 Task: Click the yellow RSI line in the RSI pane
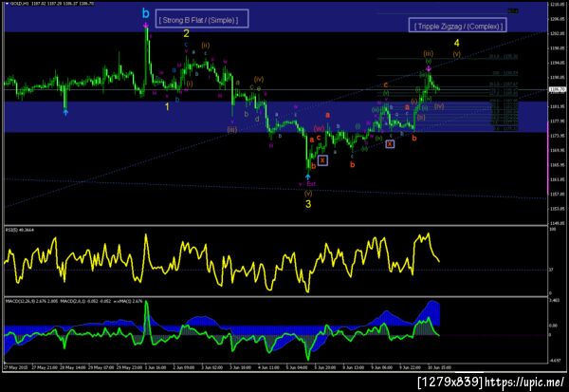pos(222,262)
